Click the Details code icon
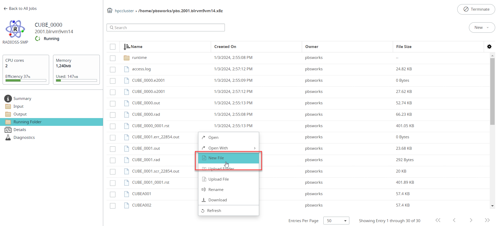The height and width of the screenshot is (226, 497). (8, 130)
